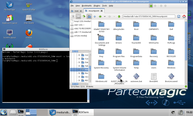Go back with the green left arrow
The image size is (193, 116).
click(100, 16)
